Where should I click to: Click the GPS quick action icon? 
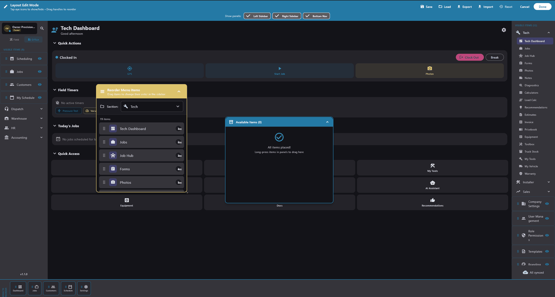point(129,69)
